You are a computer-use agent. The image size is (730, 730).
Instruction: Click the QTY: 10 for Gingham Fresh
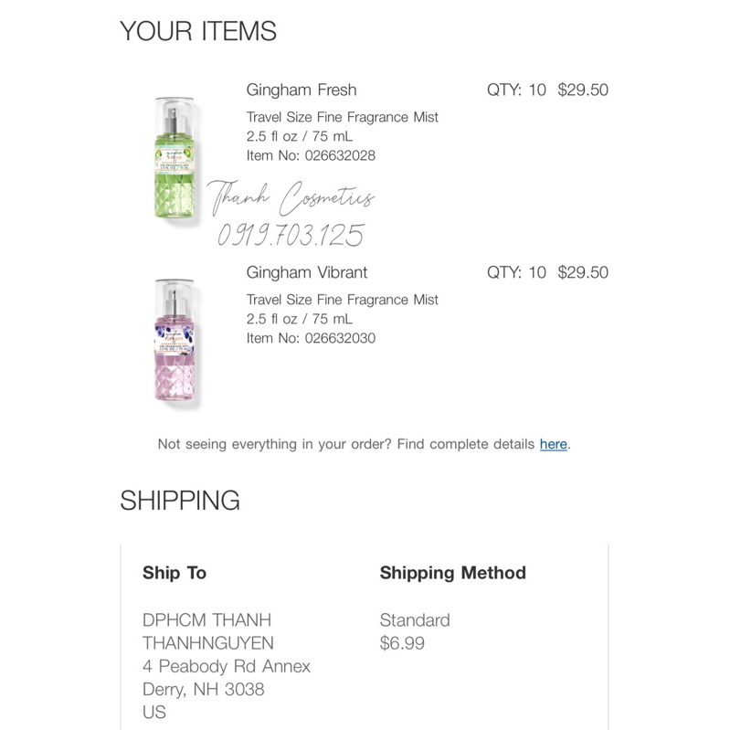click(x=516, y=90)
